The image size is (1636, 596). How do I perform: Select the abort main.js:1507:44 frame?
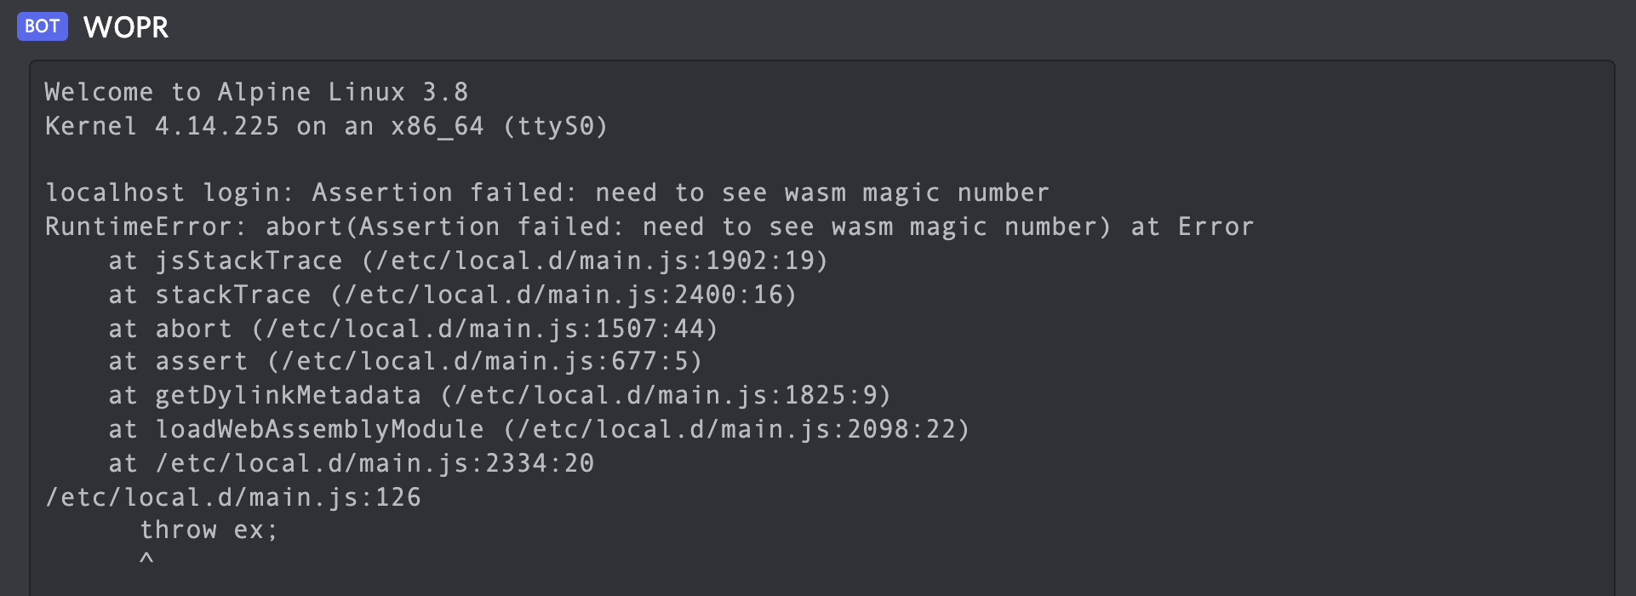tap(413, 329)
